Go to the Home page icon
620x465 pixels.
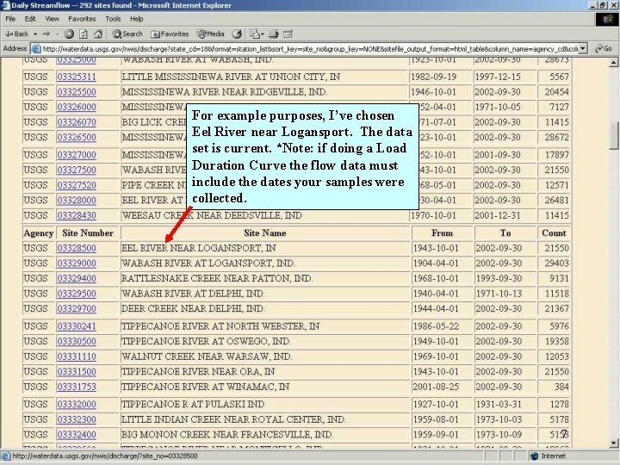click(98, 34)
